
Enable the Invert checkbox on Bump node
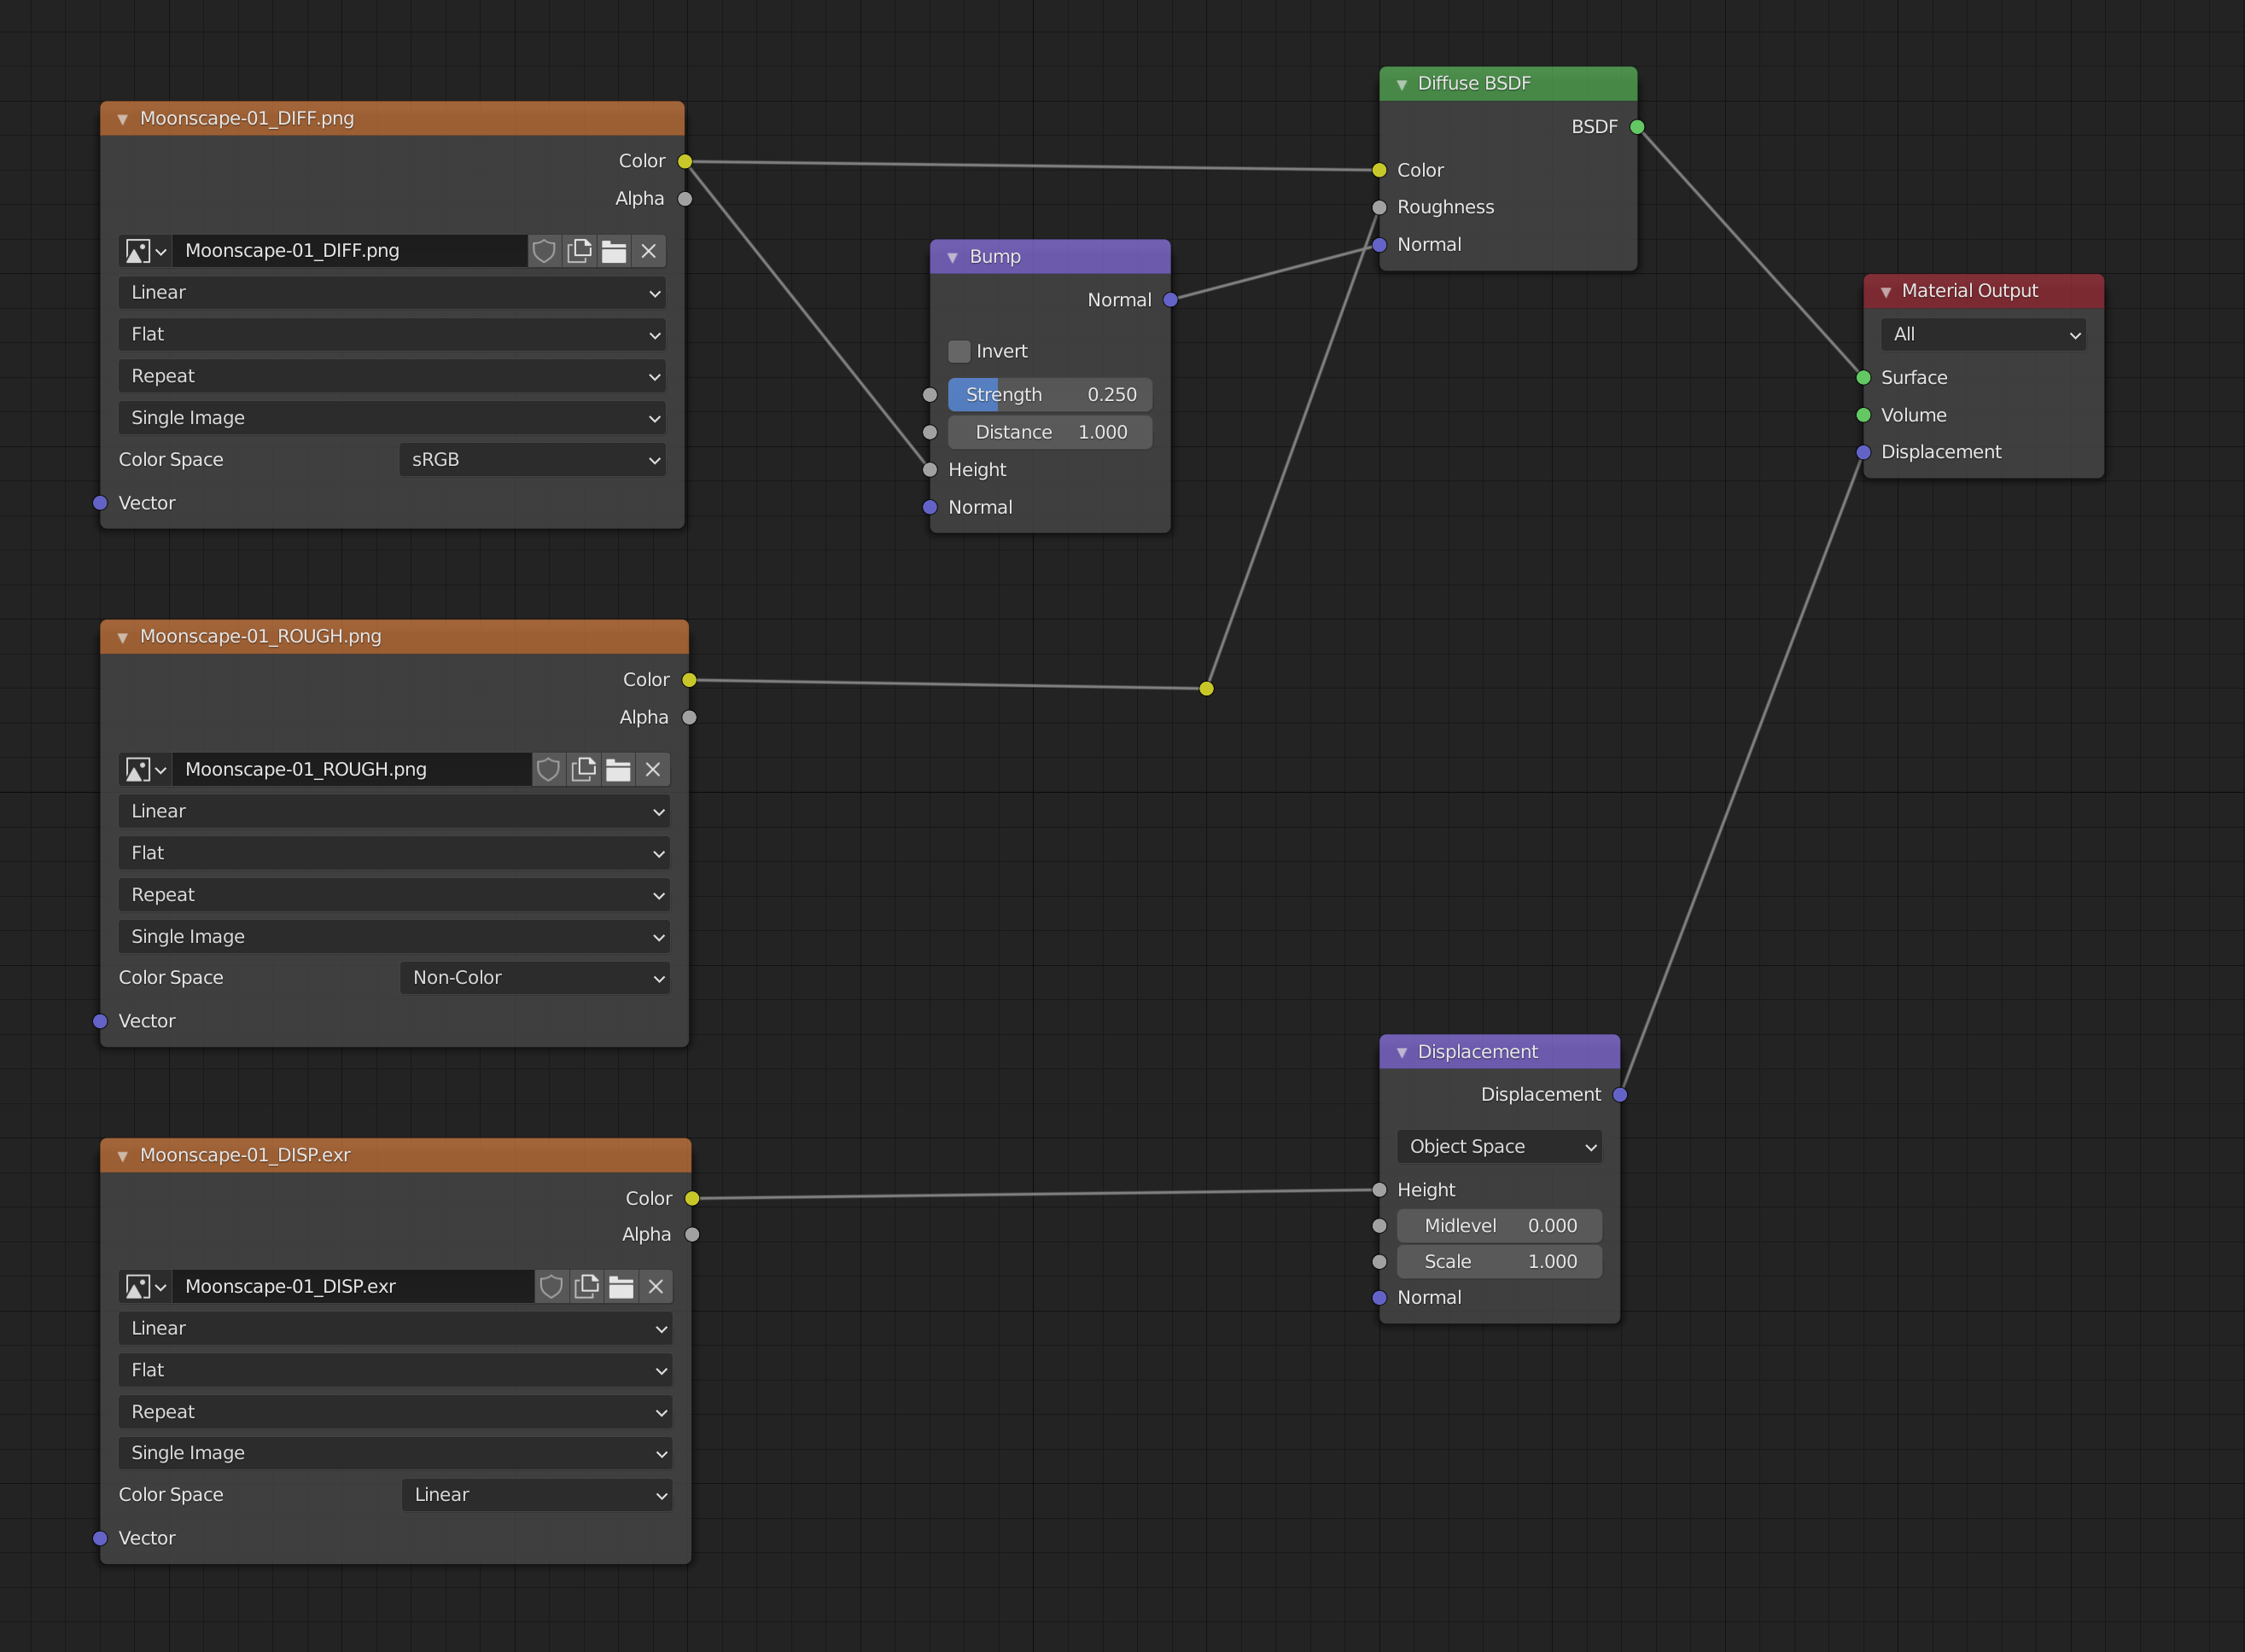tap(959, 351)
